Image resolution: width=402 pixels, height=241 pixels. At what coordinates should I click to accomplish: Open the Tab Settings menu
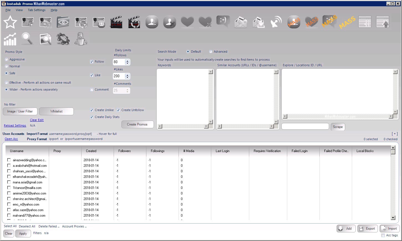point(37,10)
